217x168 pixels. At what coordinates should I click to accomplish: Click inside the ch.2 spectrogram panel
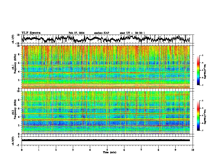[x=106, y=113]
